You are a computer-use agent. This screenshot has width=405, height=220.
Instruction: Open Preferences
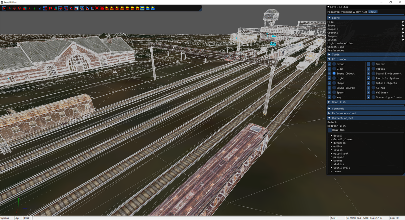click(336, 50)
